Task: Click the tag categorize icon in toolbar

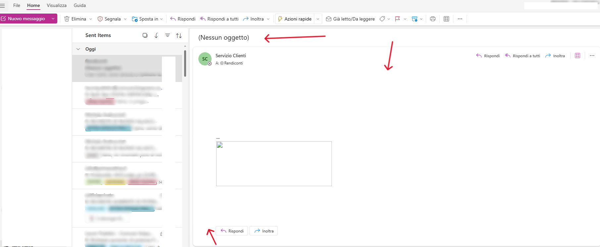Action: click(x=382, y=19)
